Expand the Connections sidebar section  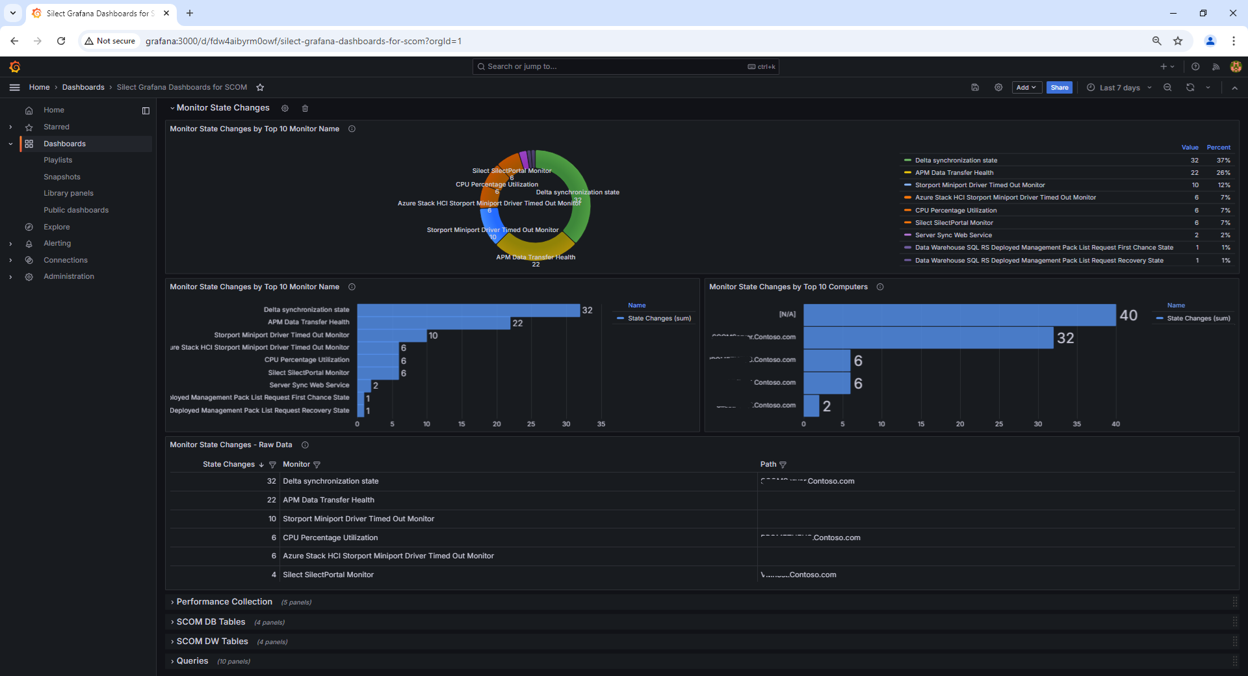pyautogui.click(x=10, y=260)
